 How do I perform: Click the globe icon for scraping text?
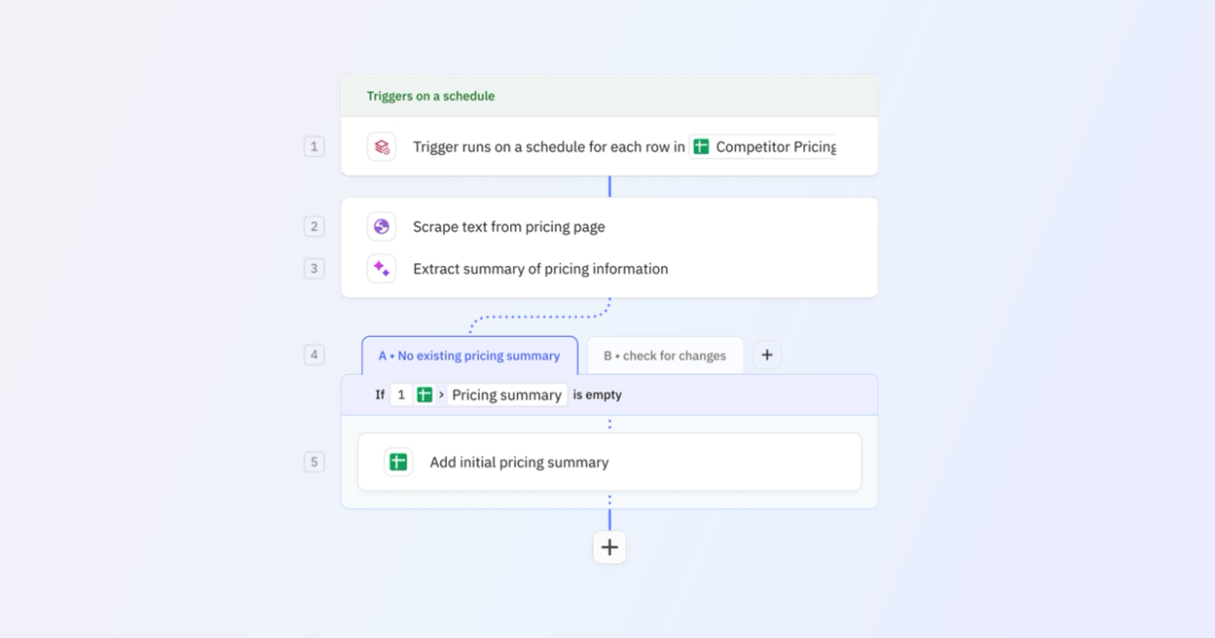tap(381, 227)
